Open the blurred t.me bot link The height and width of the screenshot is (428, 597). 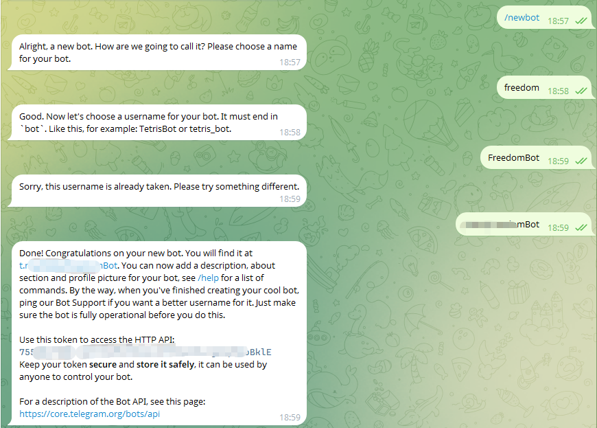(x=69, y=265)
